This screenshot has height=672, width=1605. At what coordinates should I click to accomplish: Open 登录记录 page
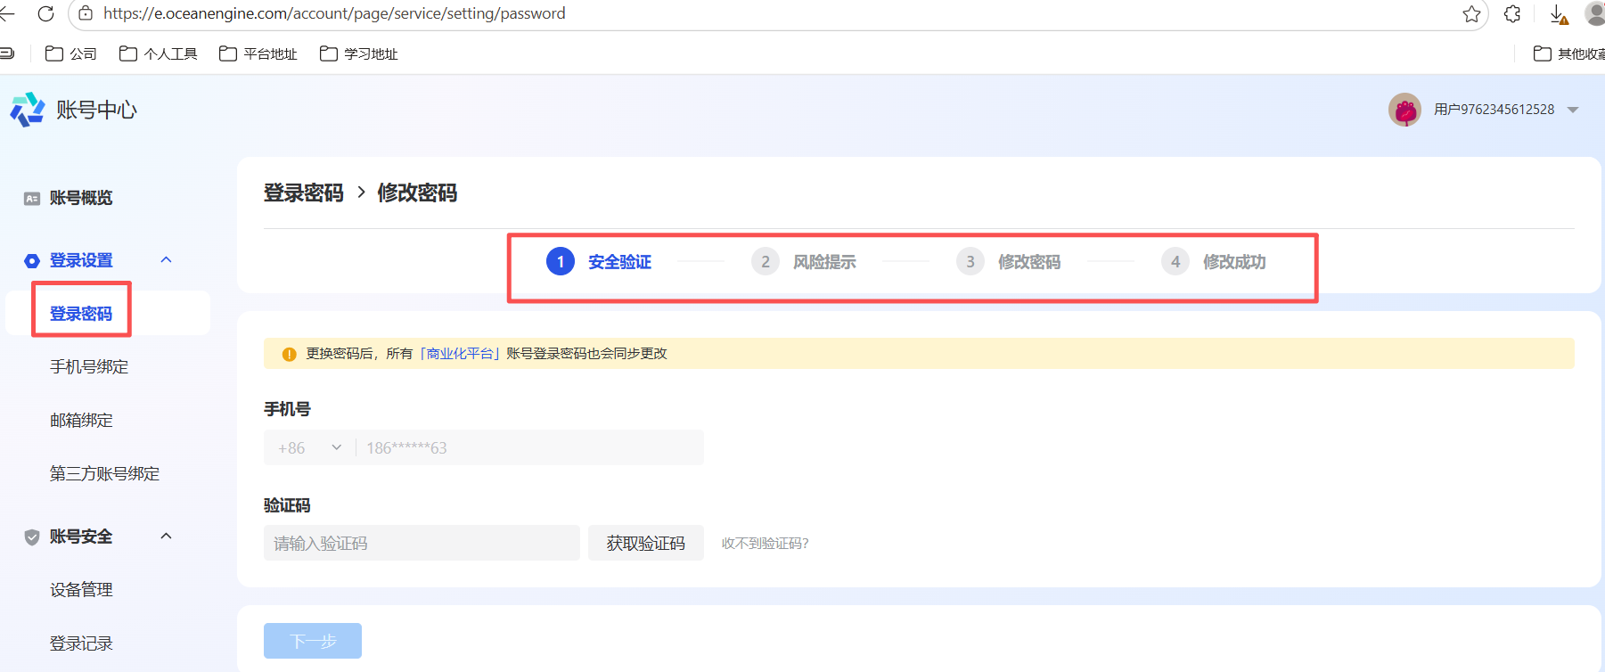81,643
